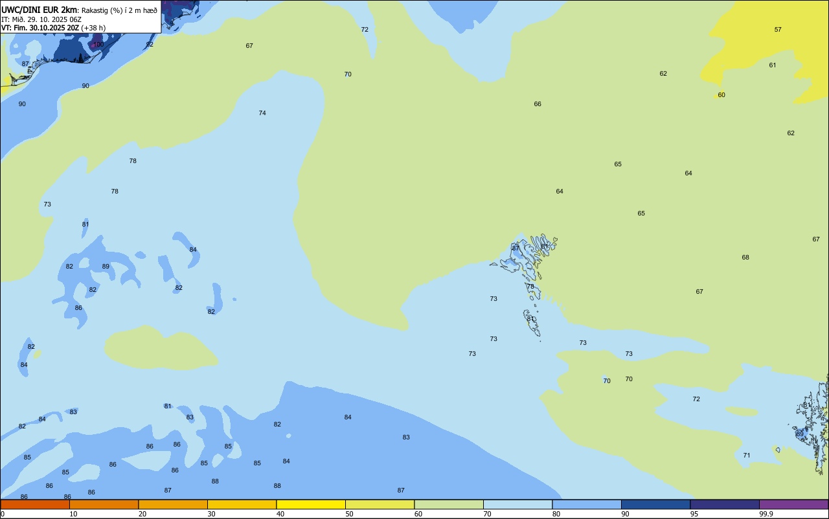Viewport: 829px width, 519px height.
Task: Click the 100 value in the dark purple area
Action: pos(98,45)
